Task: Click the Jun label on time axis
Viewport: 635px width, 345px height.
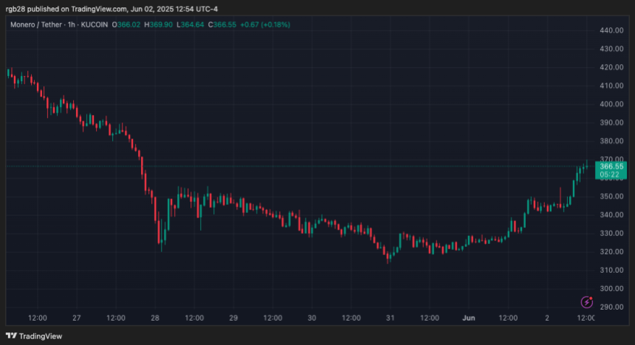Action: pyautogui.click(x=468, y=318)
